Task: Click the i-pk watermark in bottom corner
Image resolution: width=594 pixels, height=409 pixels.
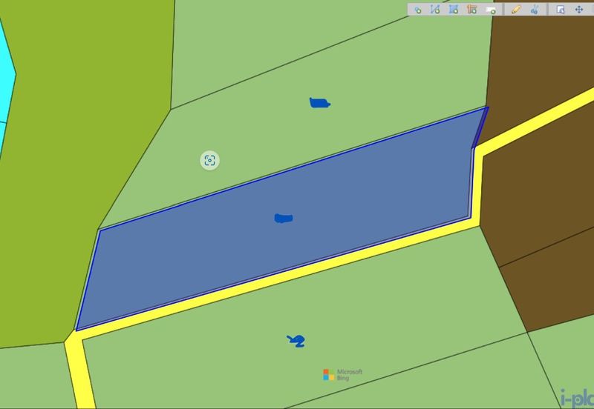Action: pyautogui.click(x=576, y=399)
